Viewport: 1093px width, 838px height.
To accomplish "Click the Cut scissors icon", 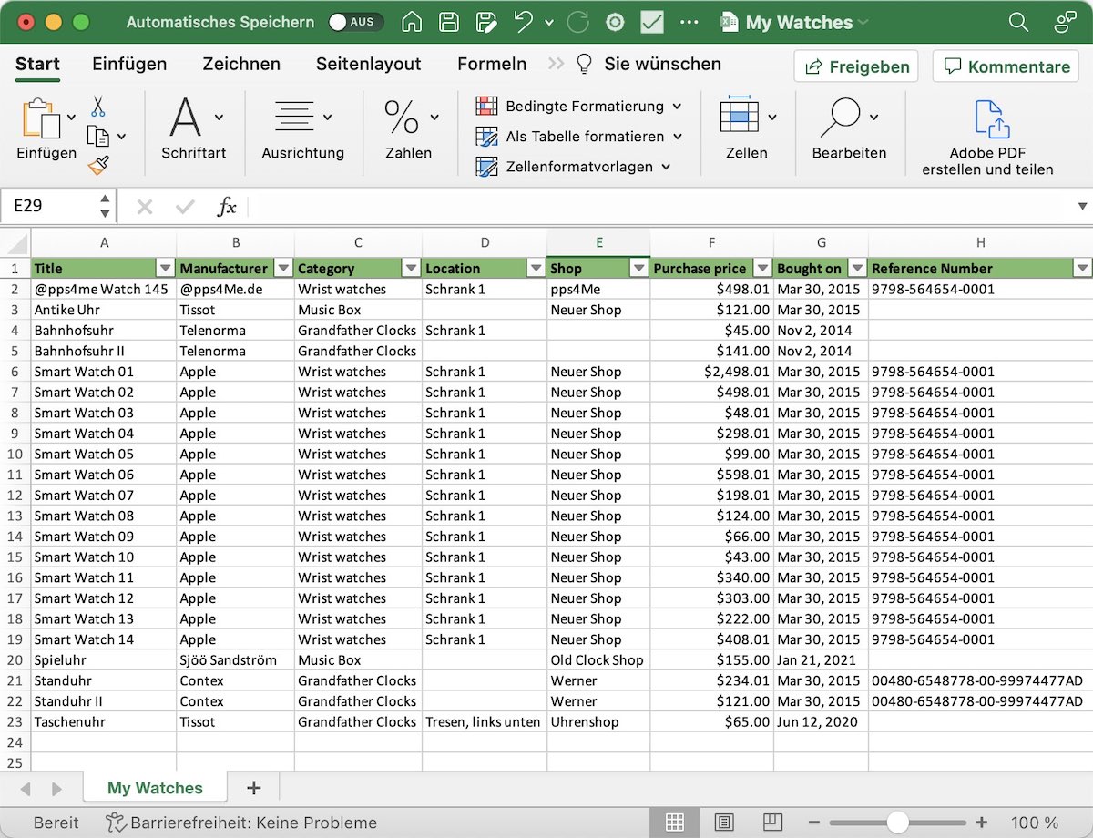I will tap(97, 107).
